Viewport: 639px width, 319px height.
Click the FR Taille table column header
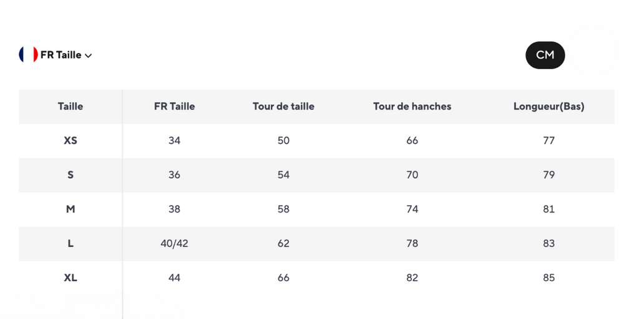pyautogui.click(x=174, y=107)
